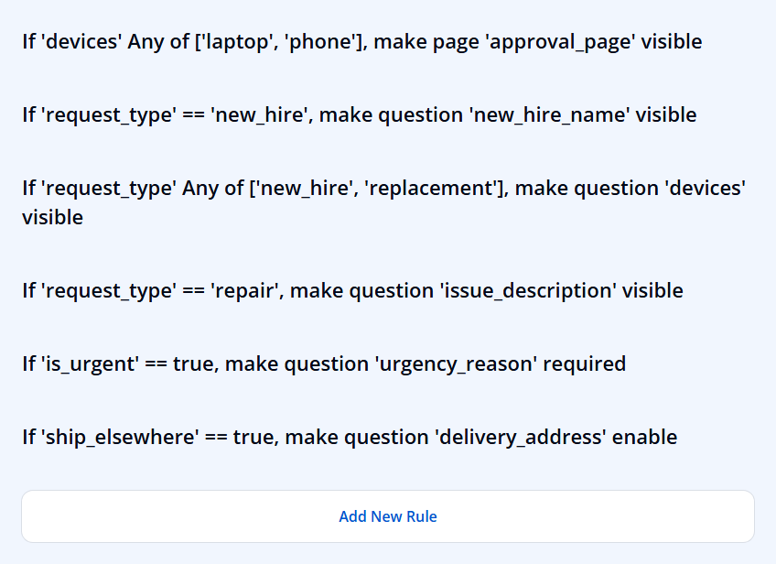The image size is (776, 564).
Task: Open the rule starting 'ship_elsewhere' == true
Action: click(350, 438)
